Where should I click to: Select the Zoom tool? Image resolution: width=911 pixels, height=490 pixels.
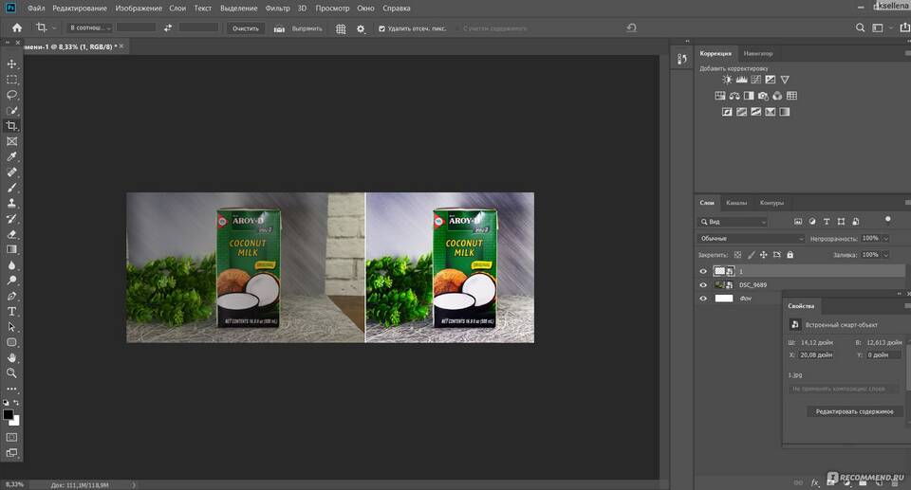[x=11, y=372]
